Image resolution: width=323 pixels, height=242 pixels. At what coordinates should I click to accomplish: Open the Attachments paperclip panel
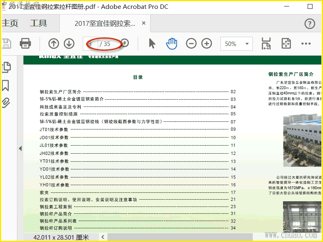pyautogui.click(x=6, y=102)
